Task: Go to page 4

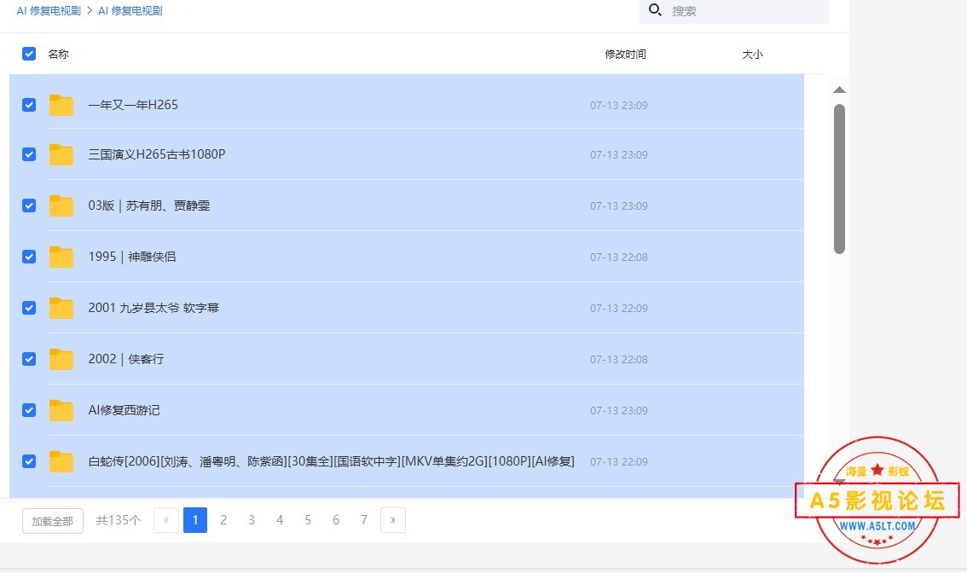Action: point(280,520)
